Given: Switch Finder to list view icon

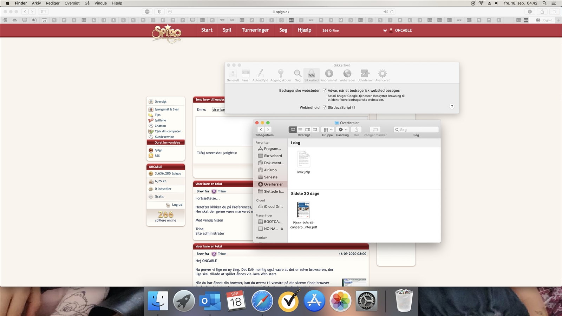Looking at the screenshot, I should click(300, 130).
